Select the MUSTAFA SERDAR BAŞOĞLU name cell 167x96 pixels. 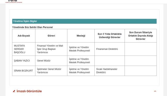[24, 49]
